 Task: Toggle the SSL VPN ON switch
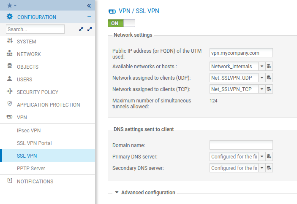(122, 23)
